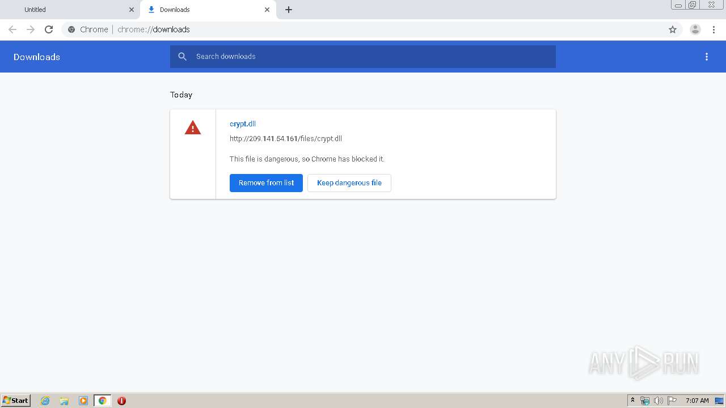Restore down the Chrome window
This screenshot has height=408, width=726.
click(693, 5)
